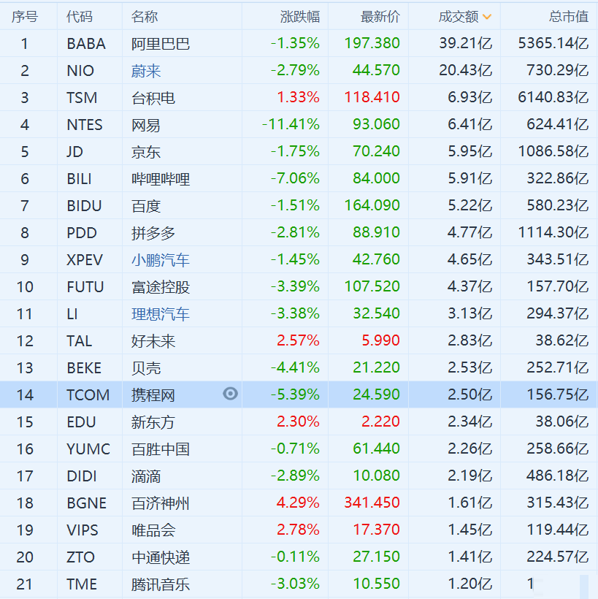Select the TCOM stock code
Screen dimensions: 598x599
88,395
